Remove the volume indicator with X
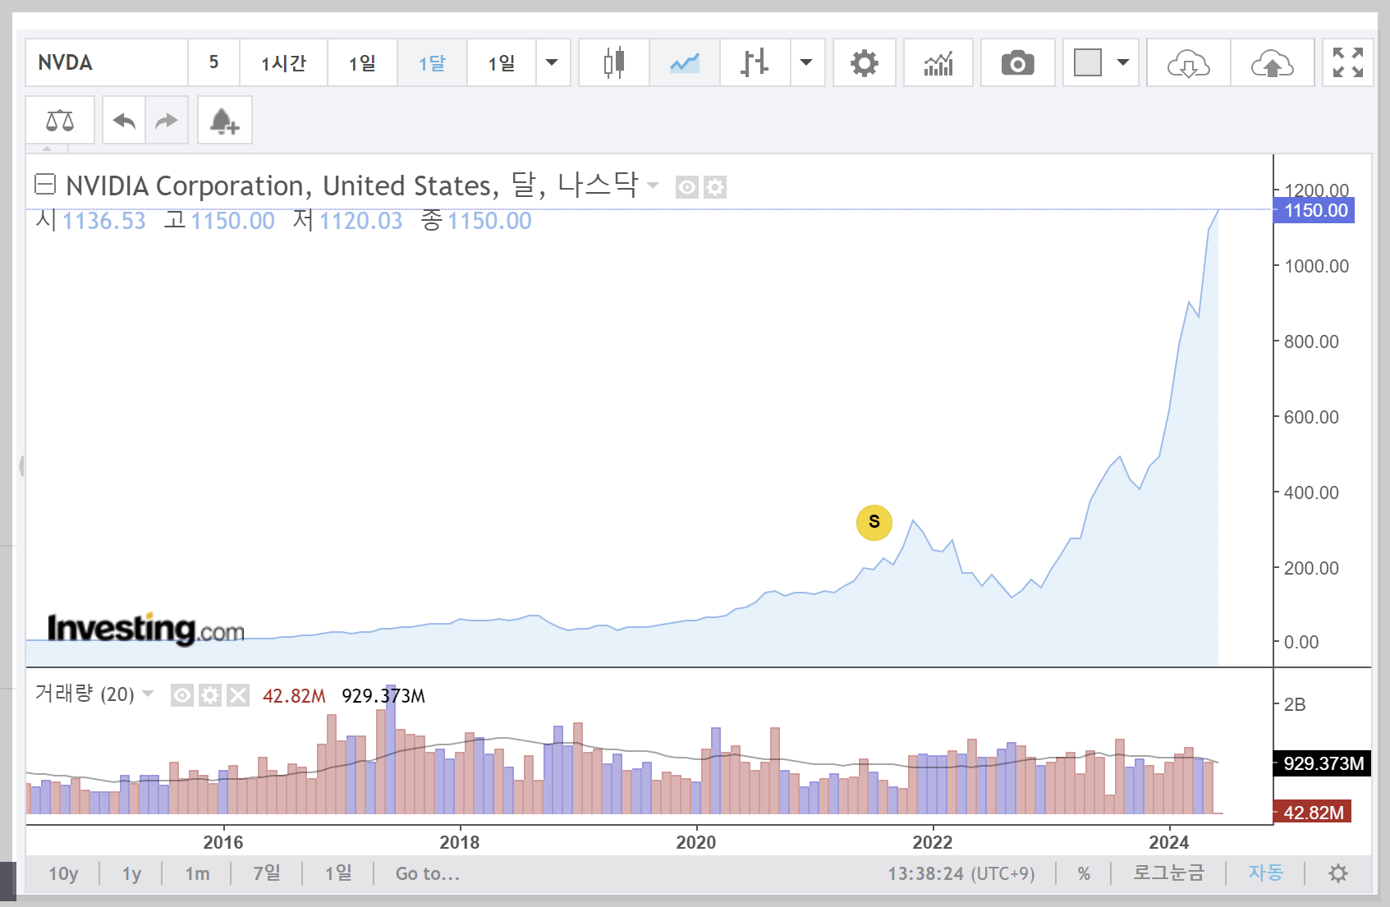This screenshot has width=1390, height=907. point(238,696)
